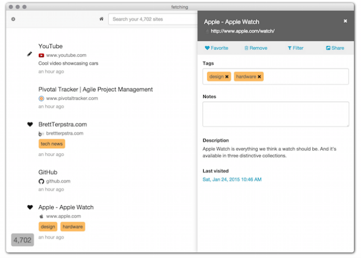
Task: Click Favorite in the detail panel
Action: pyautogui.click(x=217, y=48)
